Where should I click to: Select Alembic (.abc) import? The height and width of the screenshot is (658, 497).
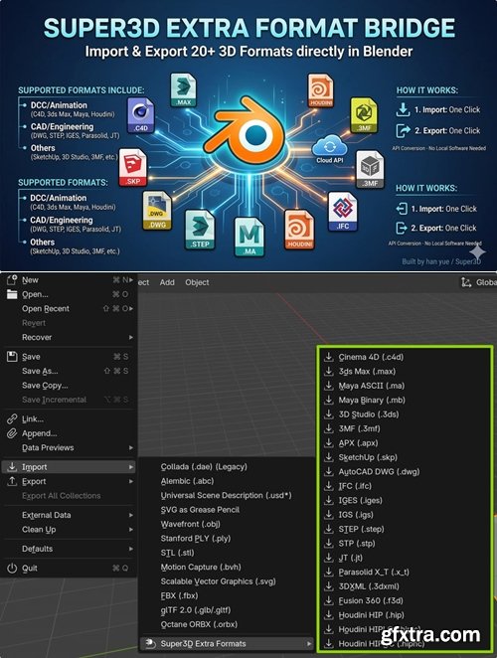pyautogui.click(x=187, y=481)
